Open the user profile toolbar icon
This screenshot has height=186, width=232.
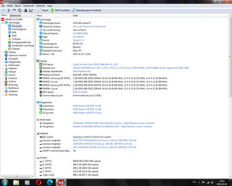tap(26, 10)
